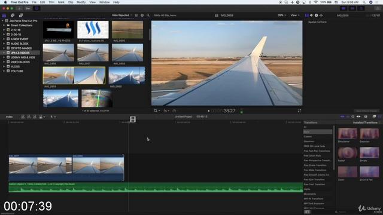Click the Insert clip edit icon
The height and width of the screenshot is (215, 383).
(x=29, y=117)
